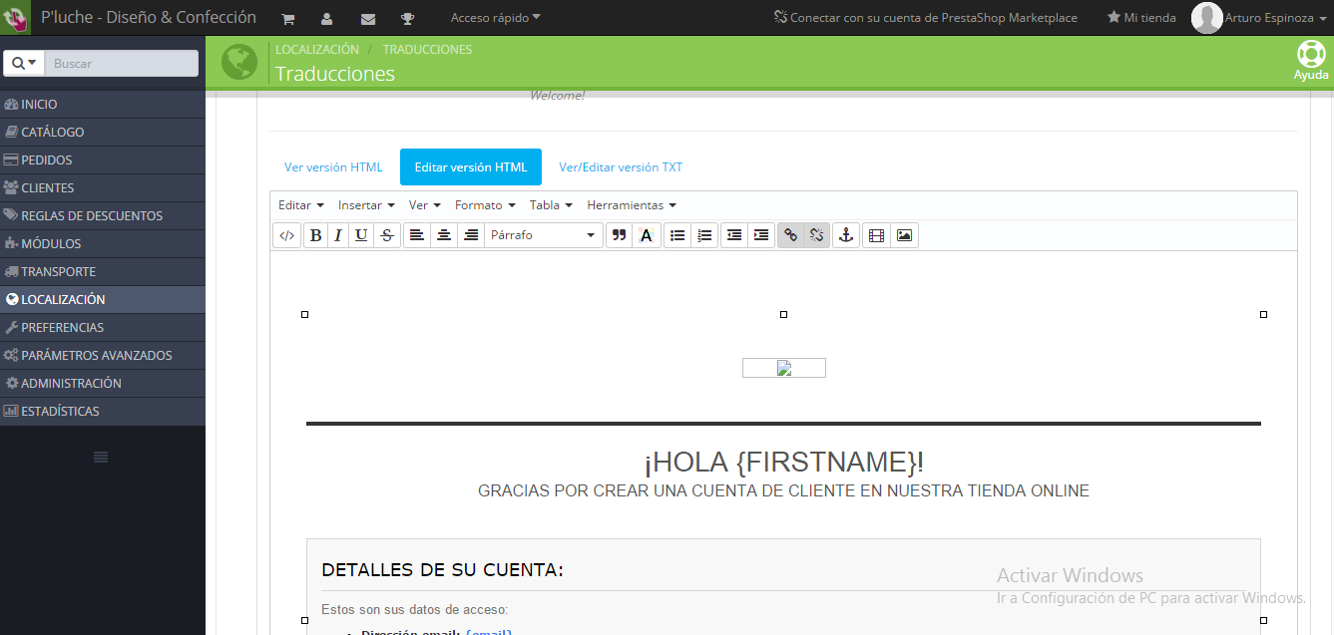Align text right
The height and width of the screenshot is (635, 1334).
click(470, 235)
